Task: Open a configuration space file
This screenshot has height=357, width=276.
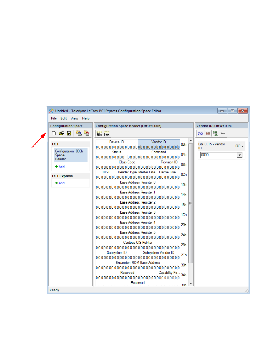Action: (x=61, y=133)
